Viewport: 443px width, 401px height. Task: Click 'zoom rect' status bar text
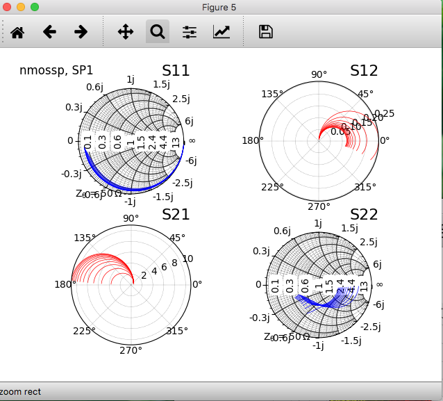coord(20,392)
